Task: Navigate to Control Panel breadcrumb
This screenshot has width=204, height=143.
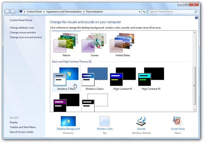Action: (x=34, y=12)
